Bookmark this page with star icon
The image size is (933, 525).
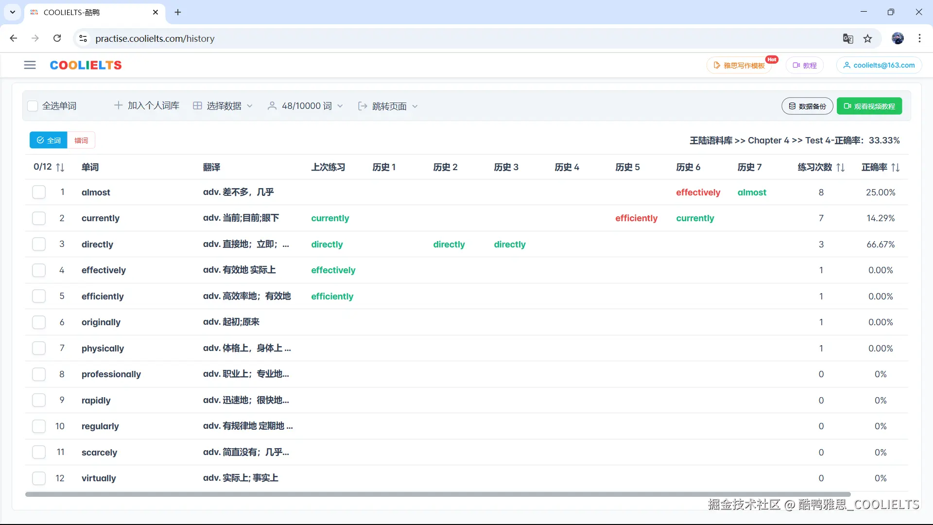868,38
